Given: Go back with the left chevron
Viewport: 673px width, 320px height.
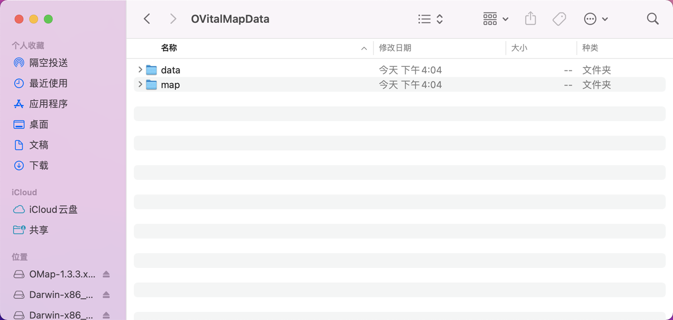Looking at the screenshot, I should [x=147, y=19].
